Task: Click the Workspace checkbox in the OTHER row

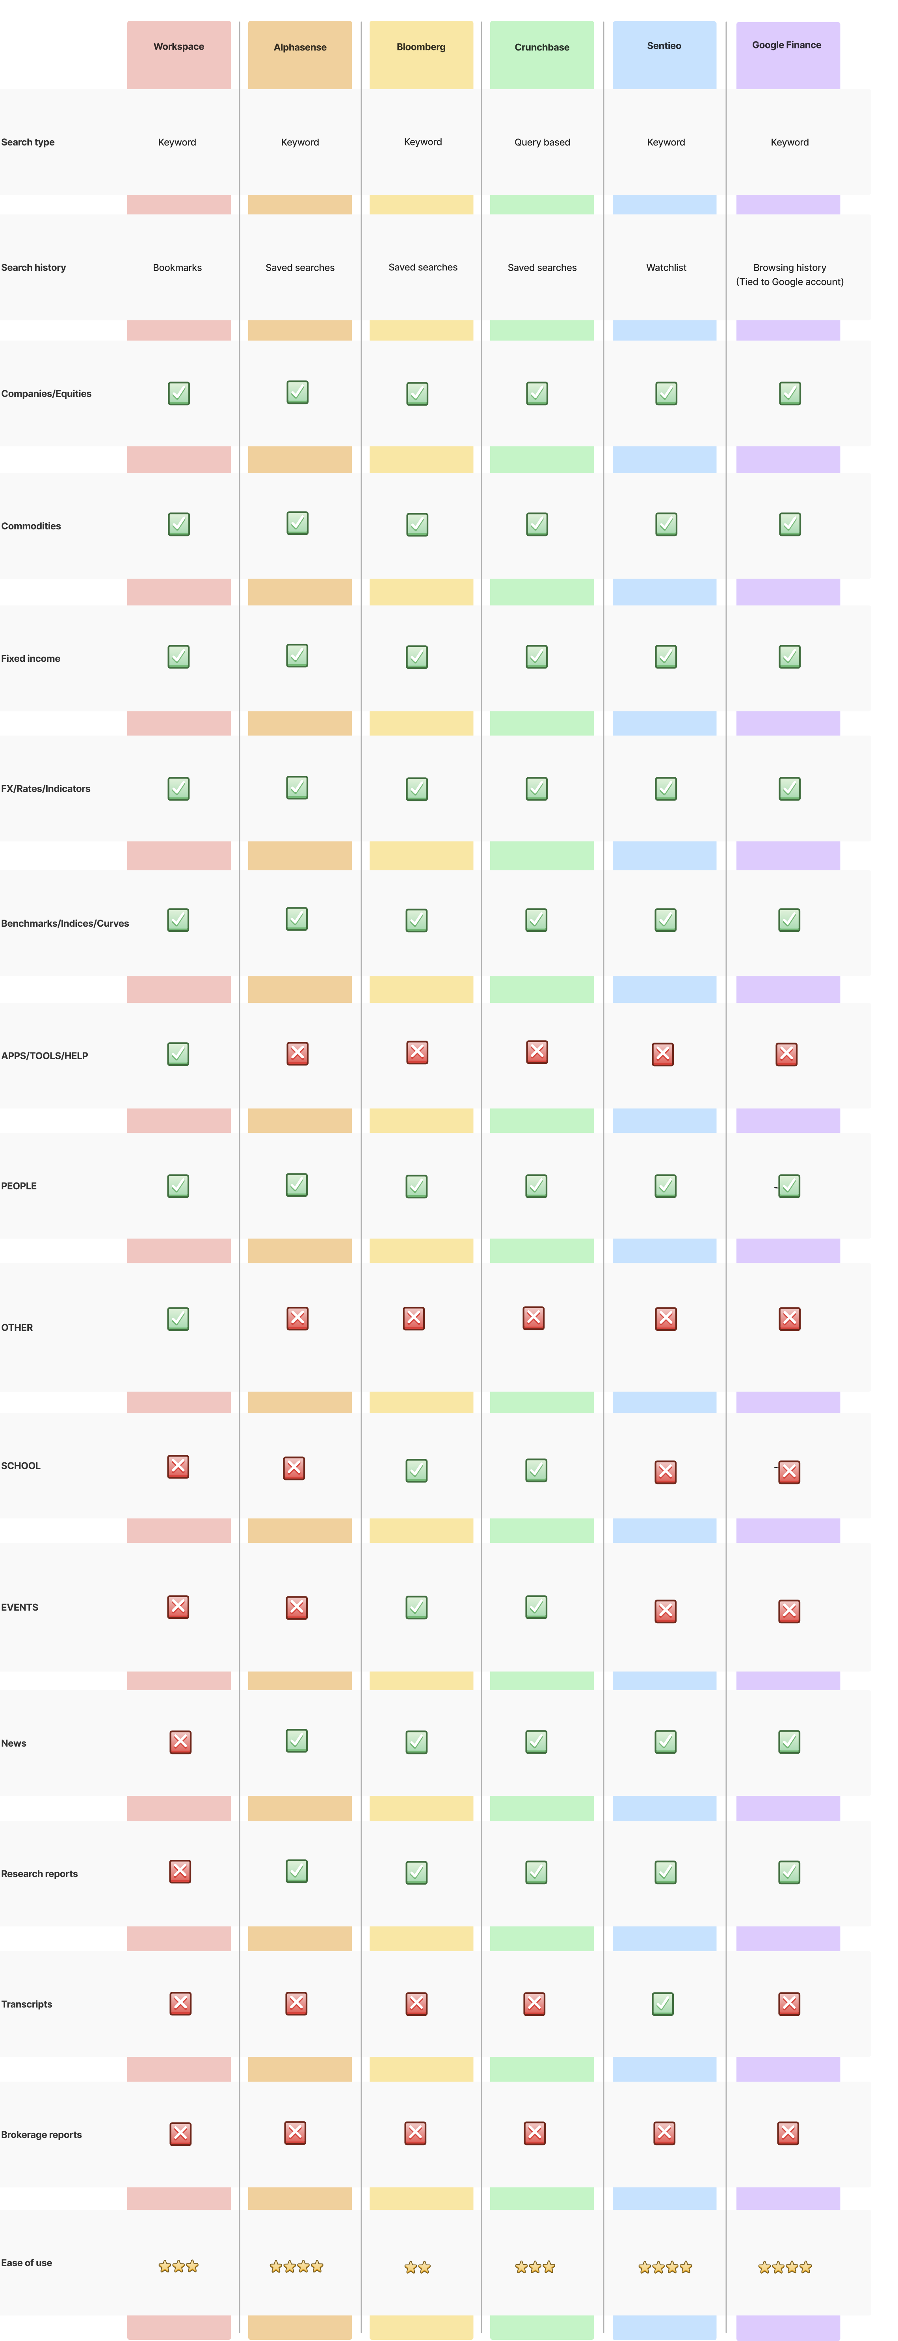Action: [178, 1319]
